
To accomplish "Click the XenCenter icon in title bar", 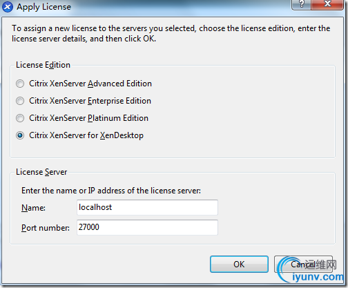I will 8,7.
